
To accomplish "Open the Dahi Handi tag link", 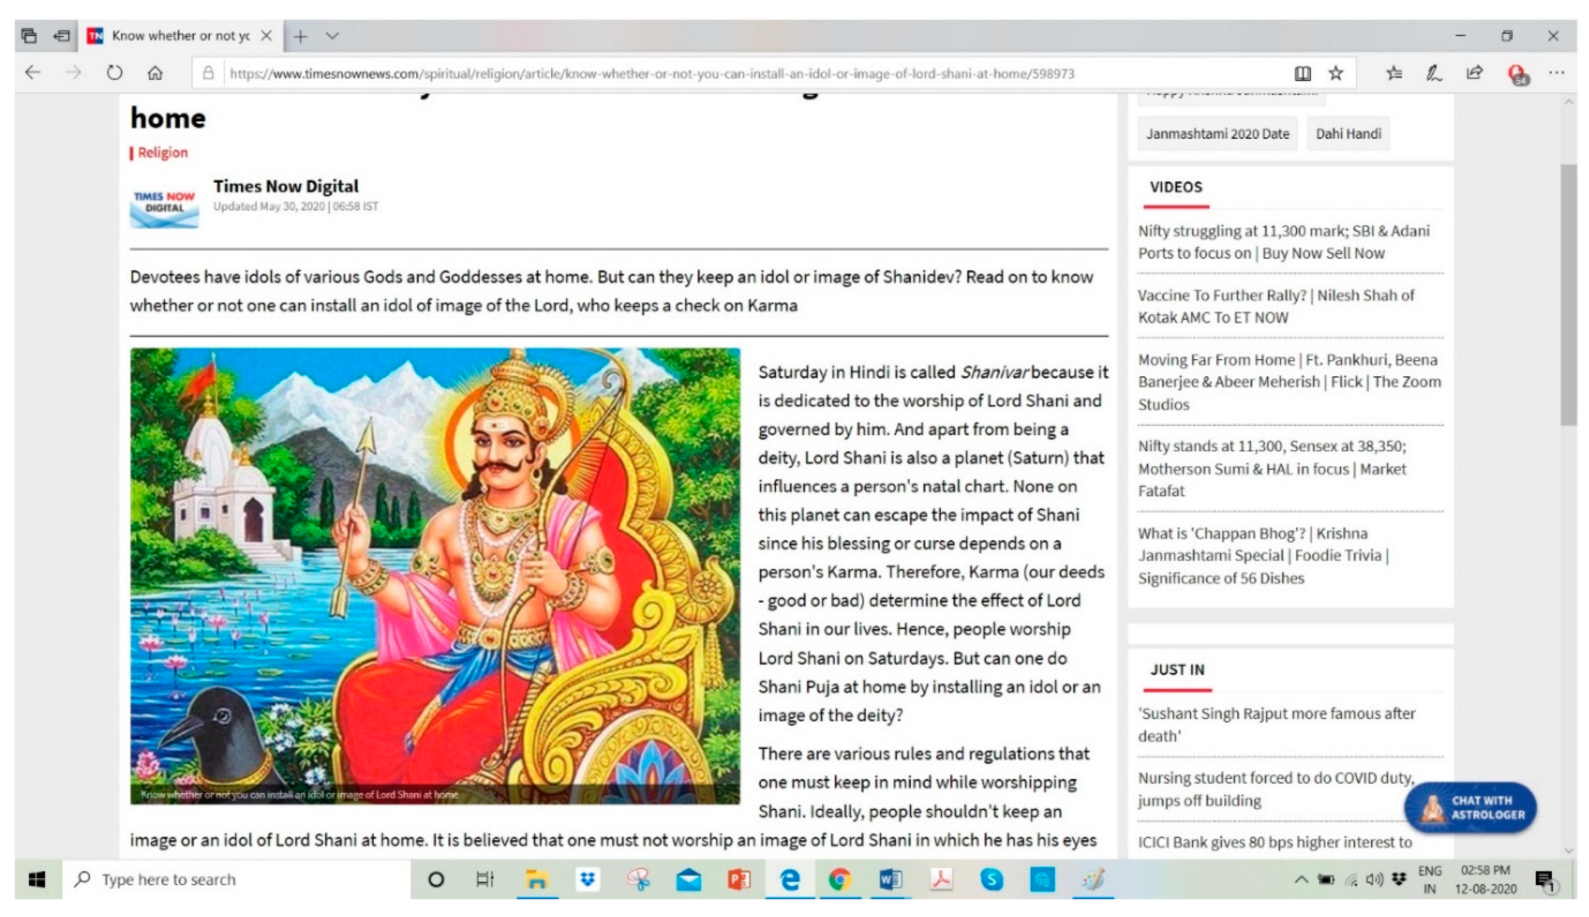I will tap(1348, 134).
